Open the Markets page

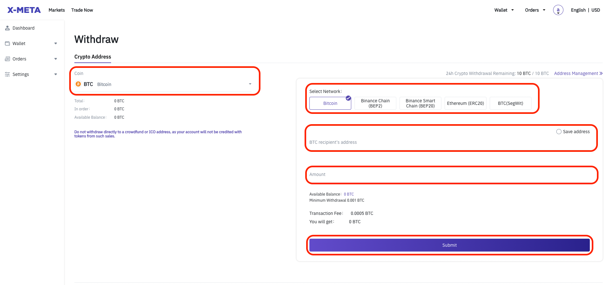(x=57, y=10)
